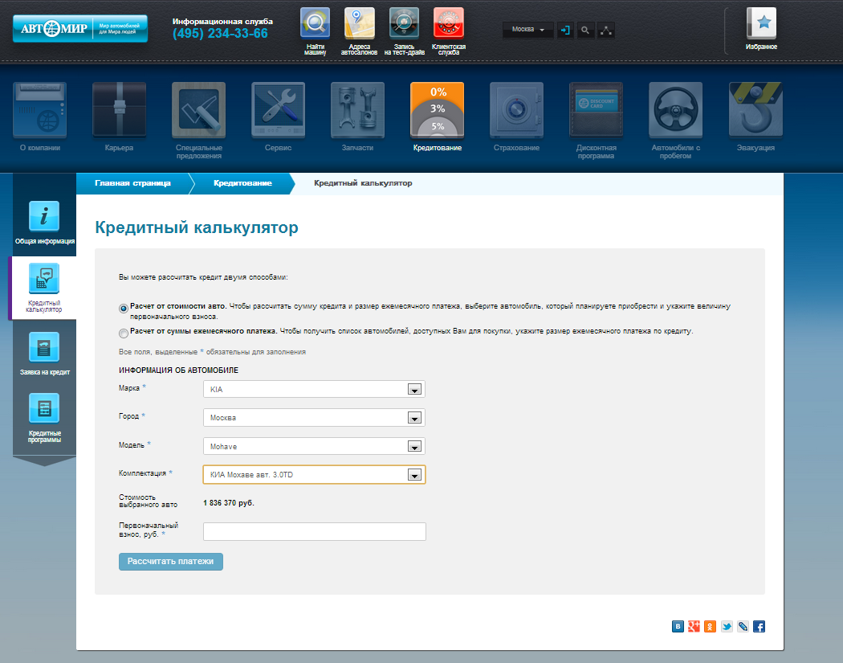Viewport: 843px width, 663px height.
Task: Open Клиентская служба phone icon
Action: click(448, 23)
